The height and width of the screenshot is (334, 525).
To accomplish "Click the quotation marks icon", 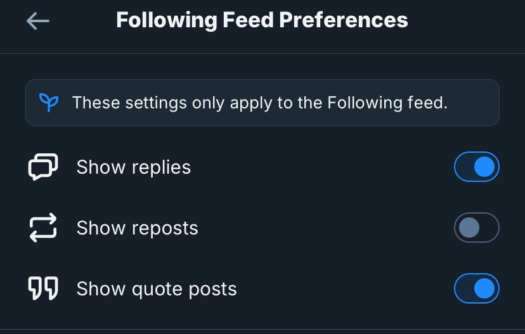I will click(x=43, y=288).
